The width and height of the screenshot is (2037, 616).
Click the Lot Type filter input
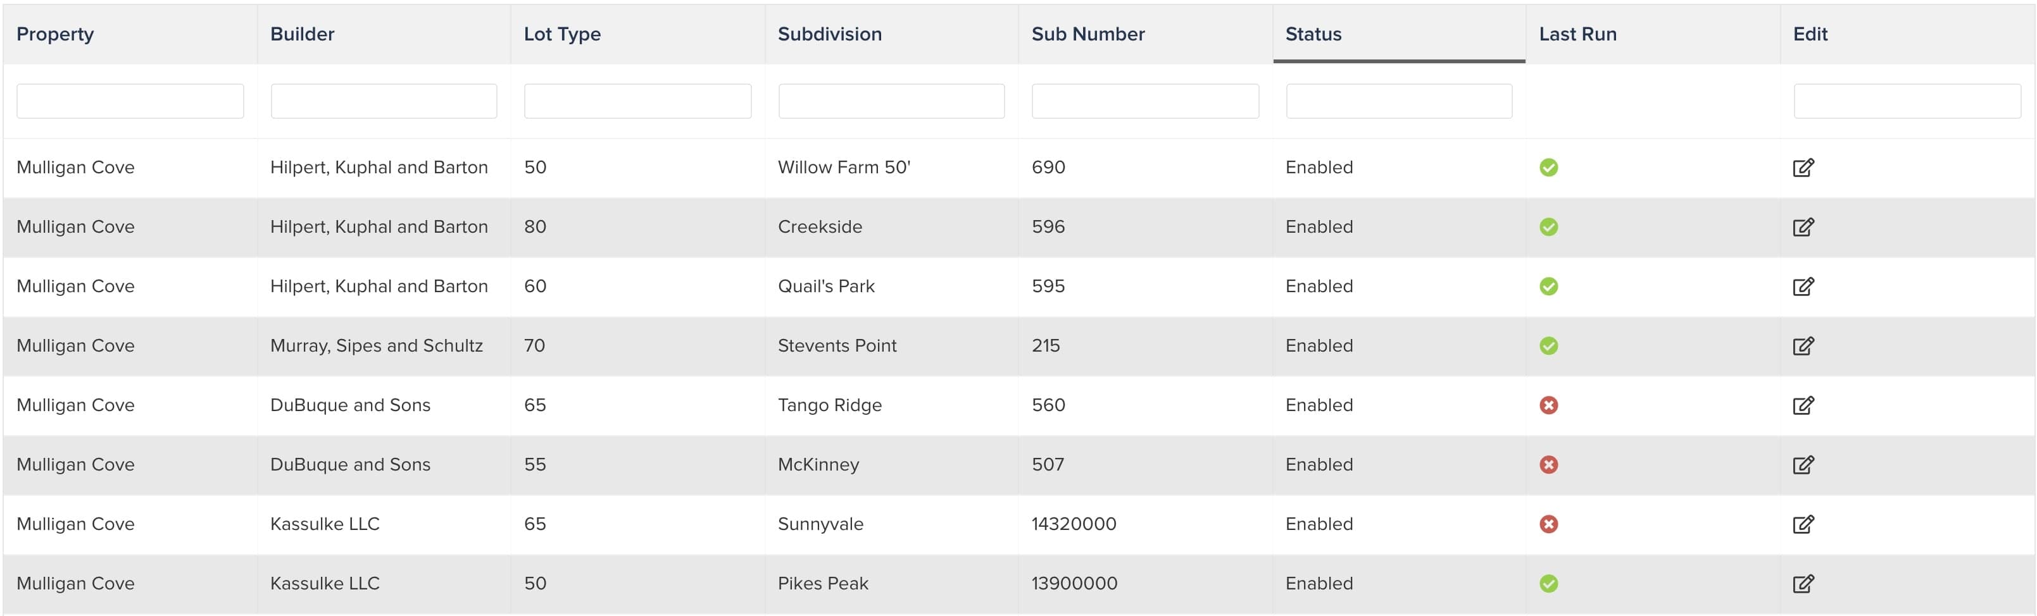637,101
